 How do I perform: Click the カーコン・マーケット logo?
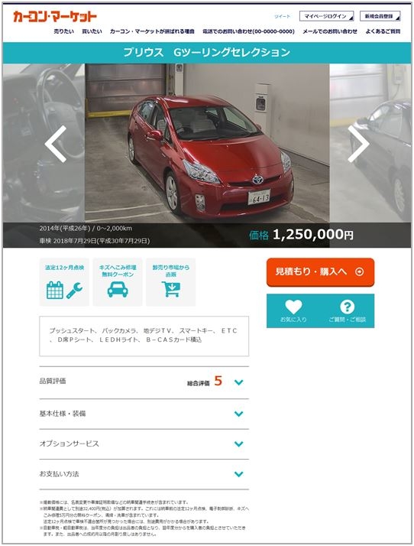pyautogui.click(x=55, y=16)
